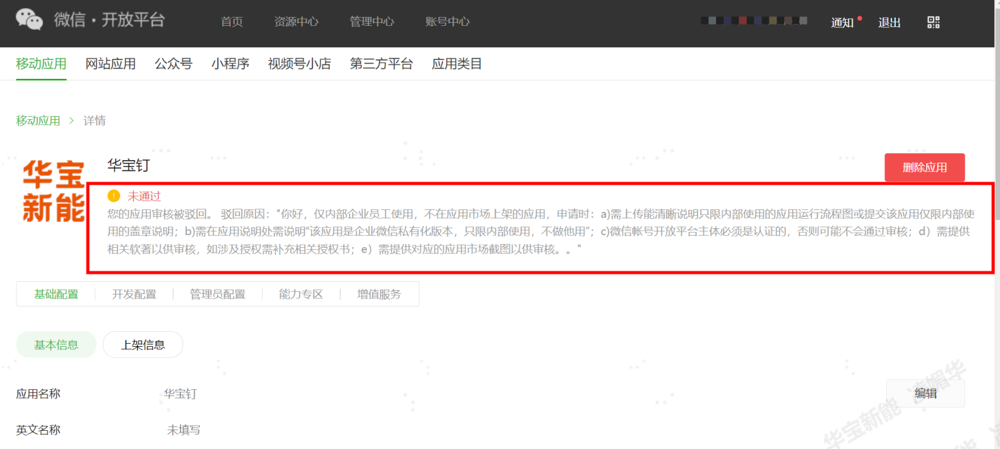Switch to the 视频号小店 tab
Viewport: 1000px width, 449px height.
[299, 64]
